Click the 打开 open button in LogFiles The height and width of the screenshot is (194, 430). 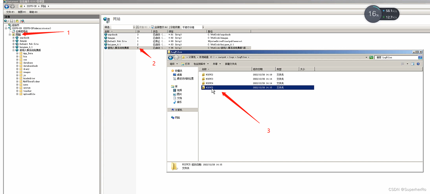(x=185, y=64)
